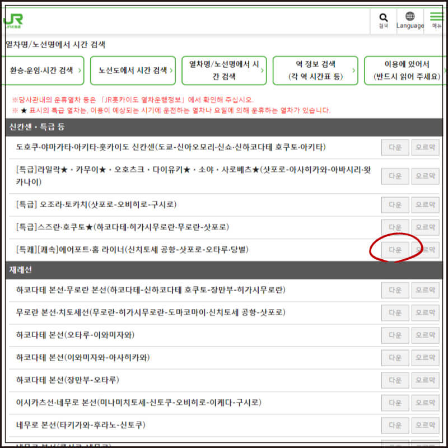Click 다운 for 오조라·토카치 row
The width and height of the screenshot is (448, 448).
click(395, 205)
